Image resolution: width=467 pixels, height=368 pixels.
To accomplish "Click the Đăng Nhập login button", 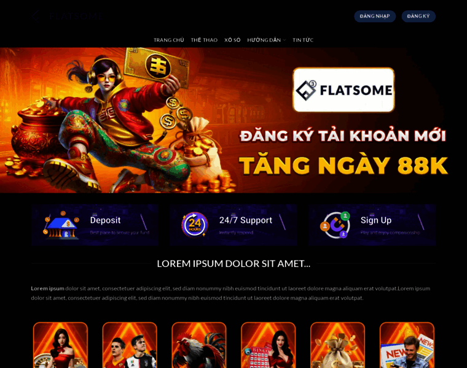I will (375, 16).
